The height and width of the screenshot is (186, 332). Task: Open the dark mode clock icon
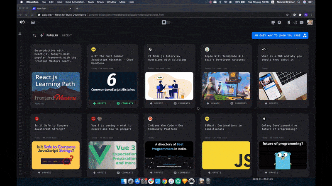[x=295, y=22]
